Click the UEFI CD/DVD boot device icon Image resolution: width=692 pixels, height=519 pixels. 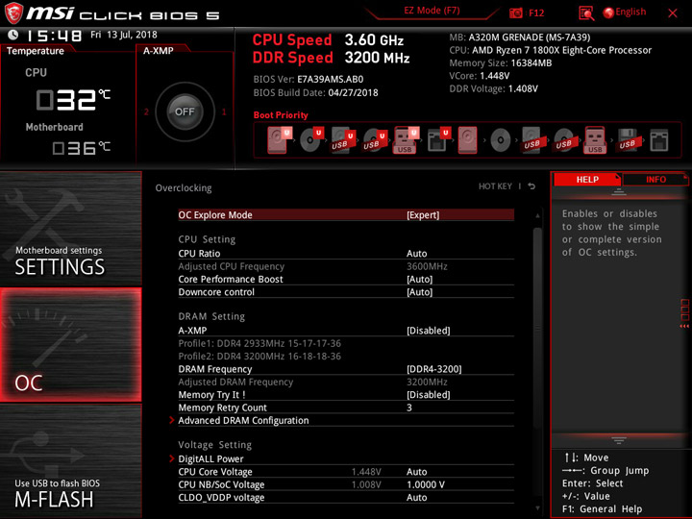click(x=311, y=140)
